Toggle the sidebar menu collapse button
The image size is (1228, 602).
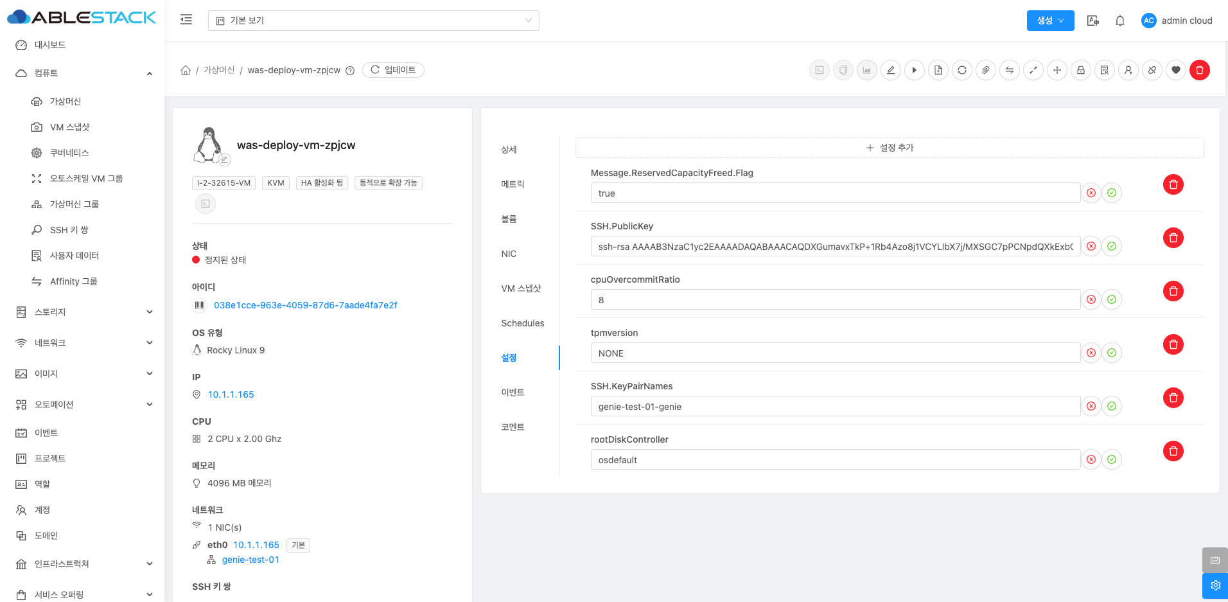pos(186,20)
